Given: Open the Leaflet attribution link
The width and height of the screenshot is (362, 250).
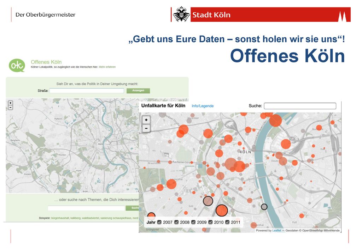Looking at the screenshot, I should 276,231.
